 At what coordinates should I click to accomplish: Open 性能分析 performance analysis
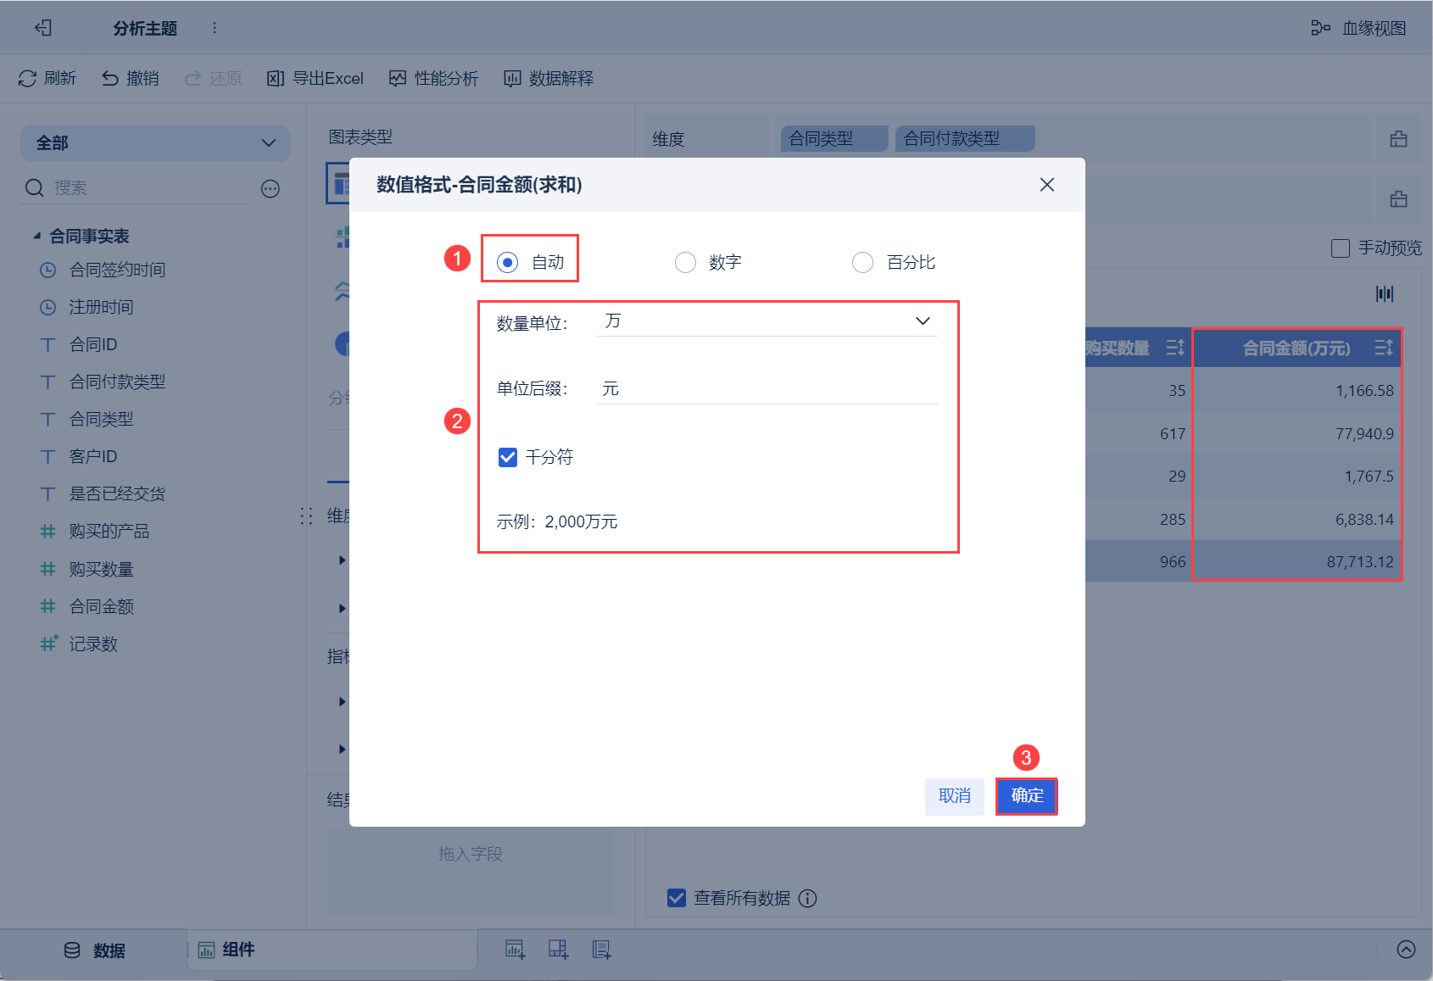434,78
